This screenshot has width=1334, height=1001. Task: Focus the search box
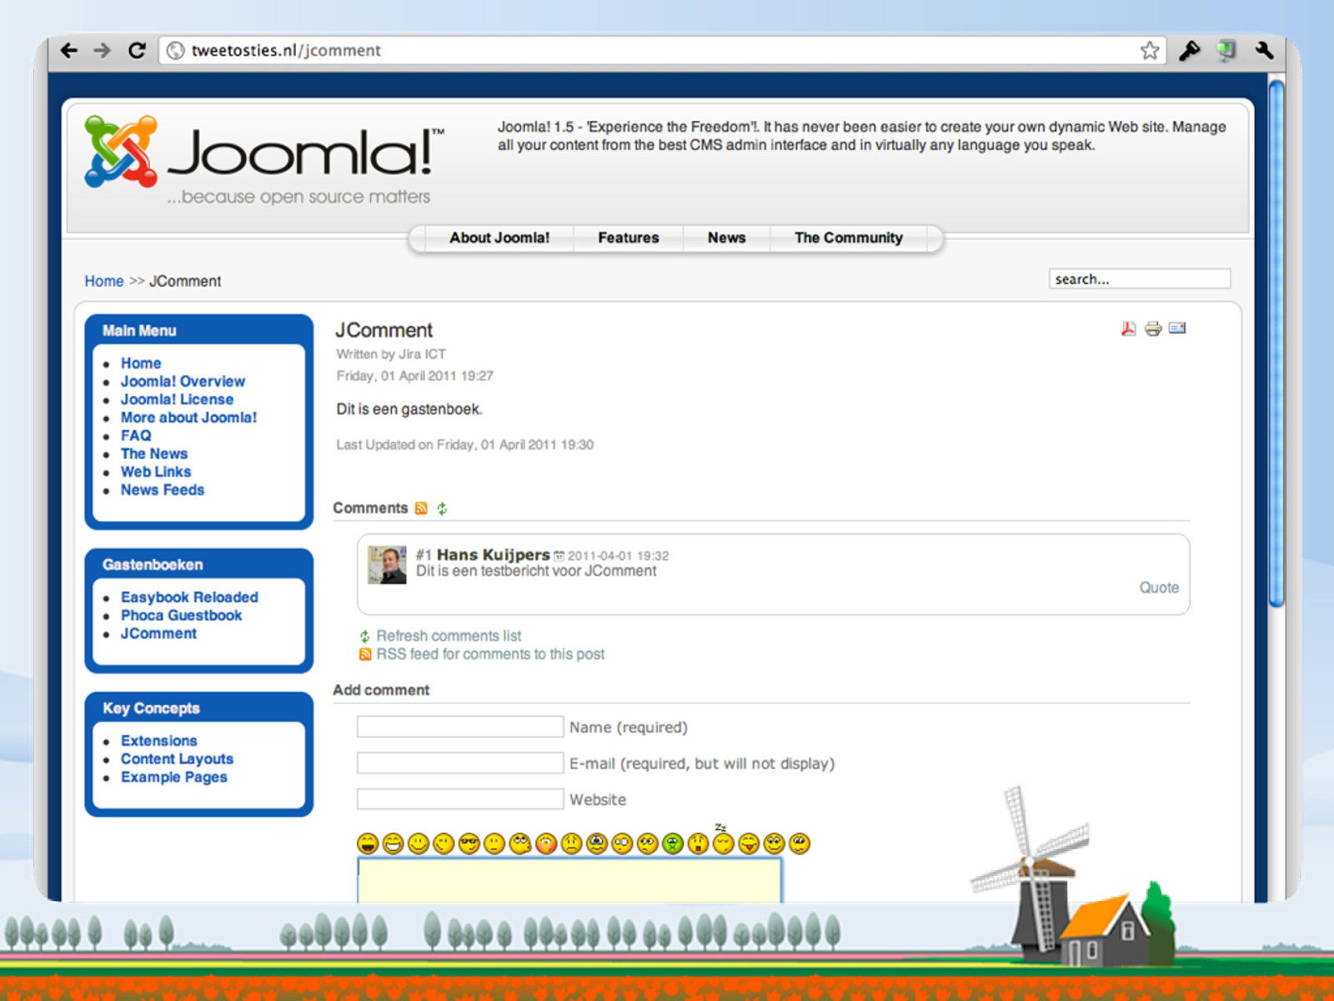tap(1140, 279)
